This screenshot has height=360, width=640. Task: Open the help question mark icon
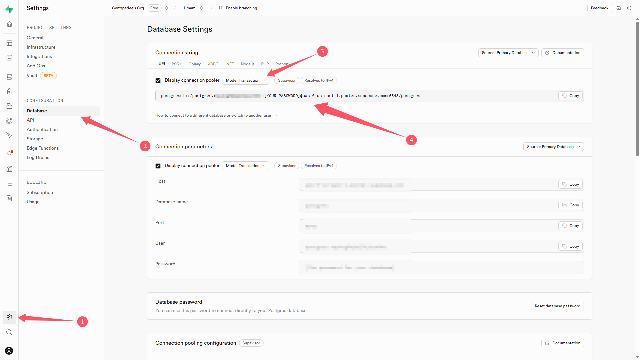click(x=629, y=8)
